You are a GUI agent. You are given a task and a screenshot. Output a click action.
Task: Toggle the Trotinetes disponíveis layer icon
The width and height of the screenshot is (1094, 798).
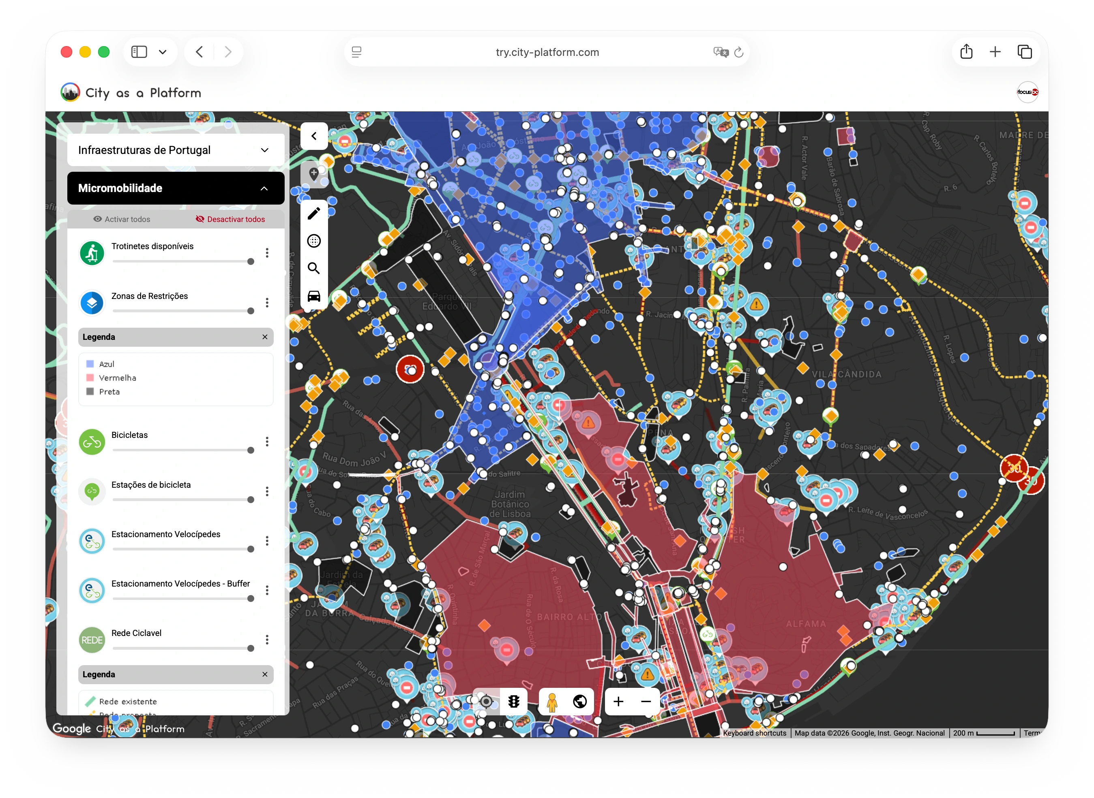[92, 253]
